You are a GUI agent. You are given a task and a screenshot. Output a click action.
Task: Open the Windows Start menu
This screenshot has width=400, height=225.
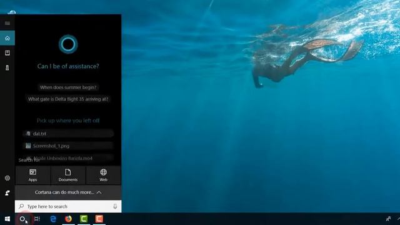[x=7, y=219]
